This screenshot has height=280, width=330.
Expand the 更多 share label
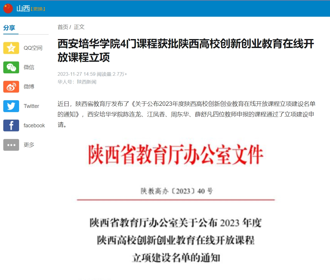tap(29, 145)
